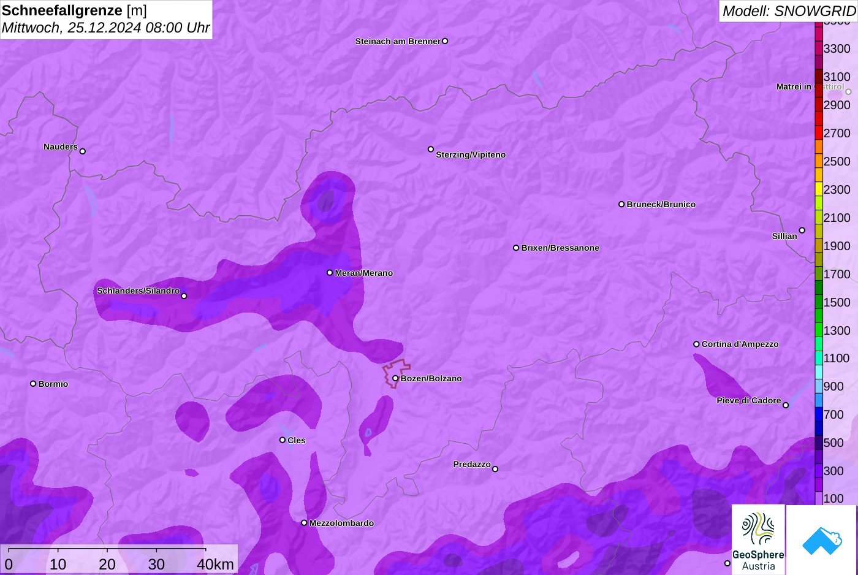
Task: Click the cyan legend swatch at 1100
Action: click(819, 358)
